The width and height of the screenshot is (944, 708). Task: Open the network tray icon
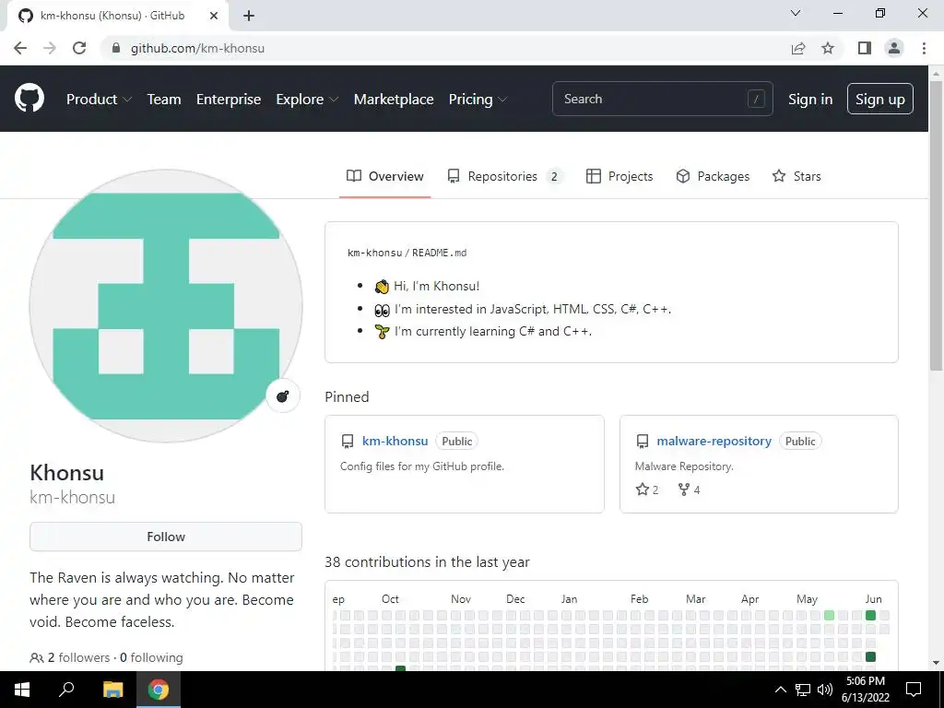point(803,690)
